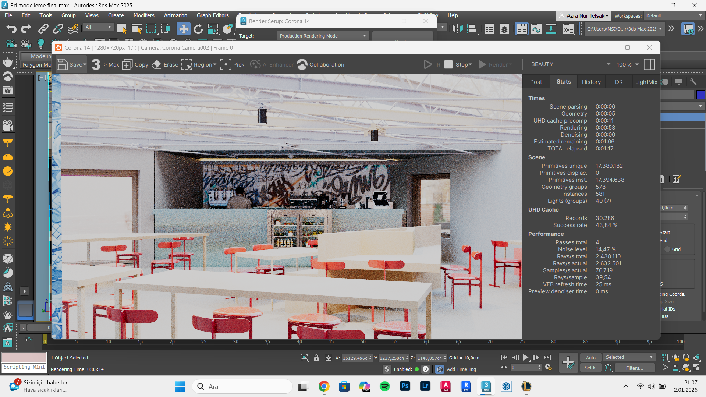Open the Sizin için haberler news widget
Image resolution: width=706 pixels, height=397 pixels.
coord(39,386)
